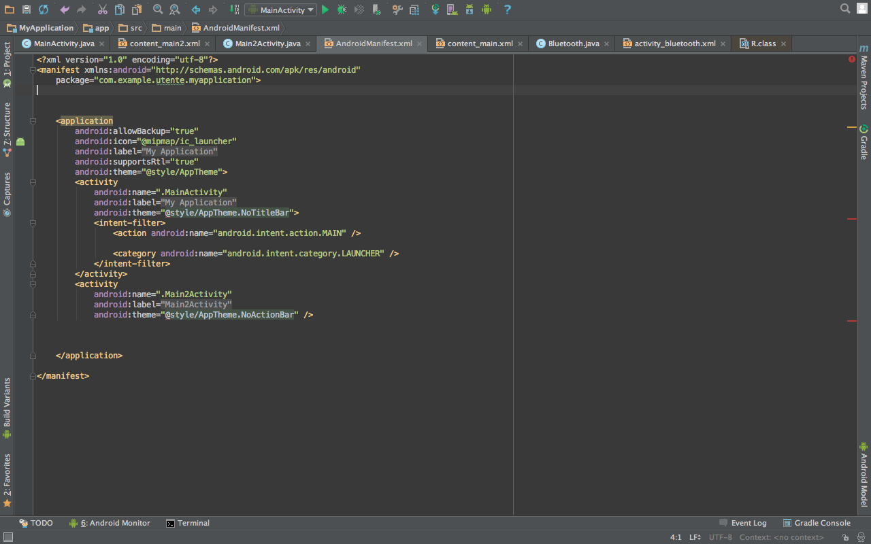The image size is (871, 544).
Task: Toggle the Build Variants panel
Action: [7, 408]
